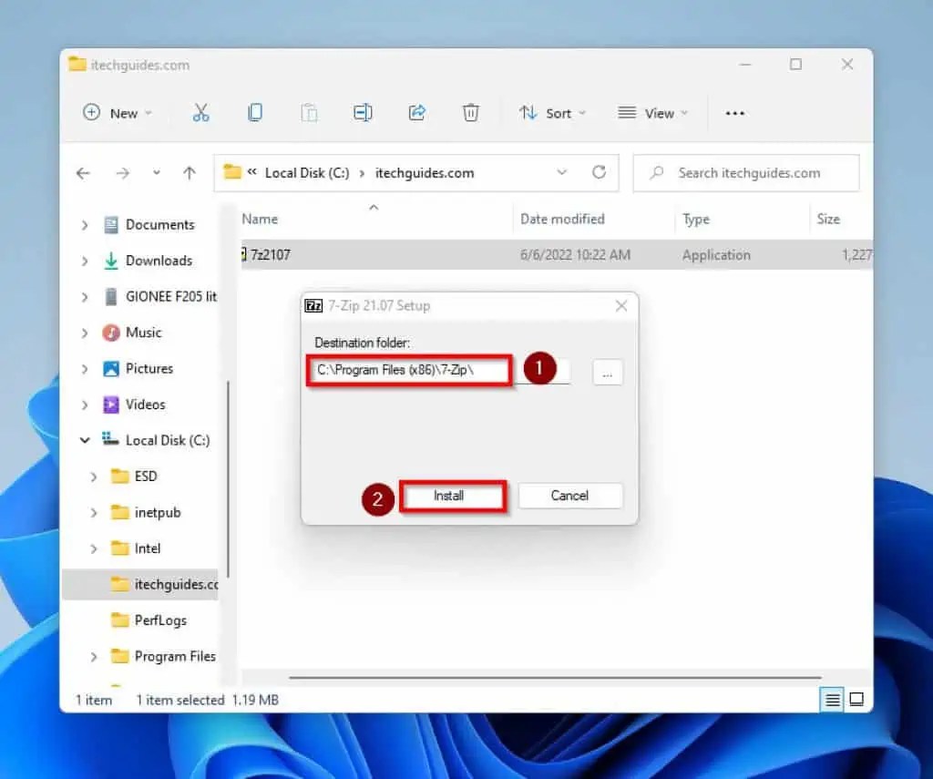This screenshot has height=779, width=933.
Task: Cancel the 7-Zip installation
Action: (570, 496)
